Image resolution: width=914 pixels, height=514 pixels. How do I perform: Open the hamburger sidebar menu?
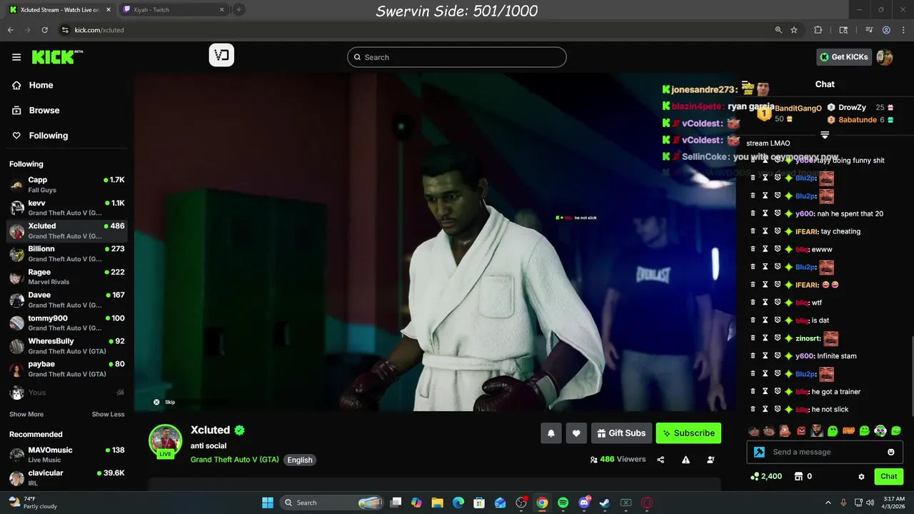[16, 57]
